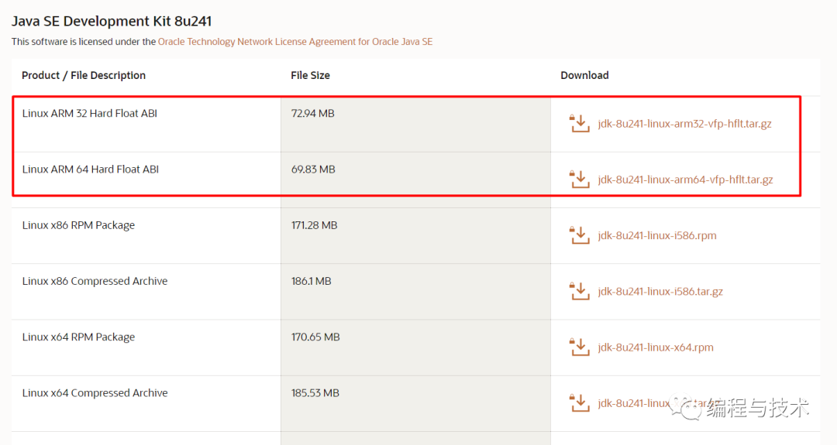
Task: Select the Linux x86 RPM Package description
Action: click(x=78, y=225)
